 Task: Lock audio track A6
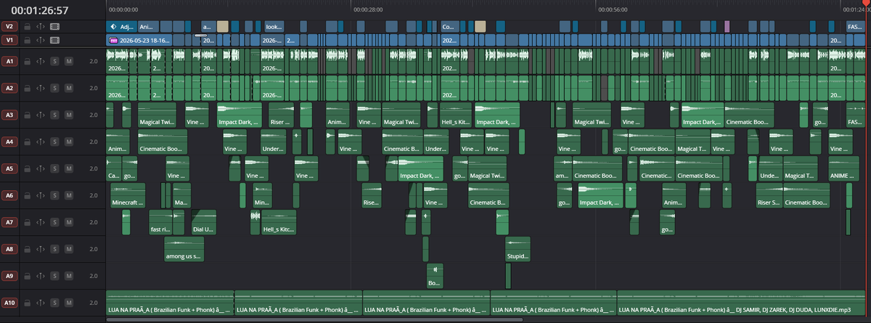tap(27, 196)
